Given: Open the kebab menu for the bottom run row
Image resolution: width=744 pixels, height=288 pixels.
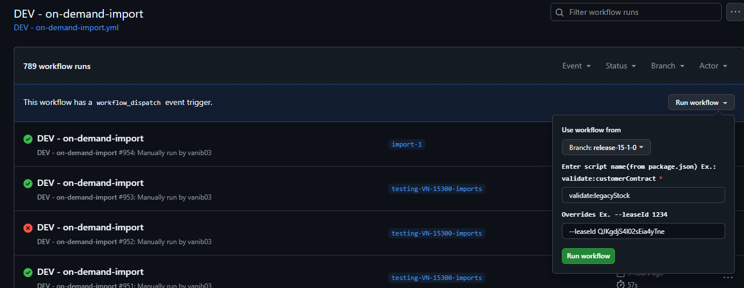Looking at the screenshot, I should pos(727,278).
